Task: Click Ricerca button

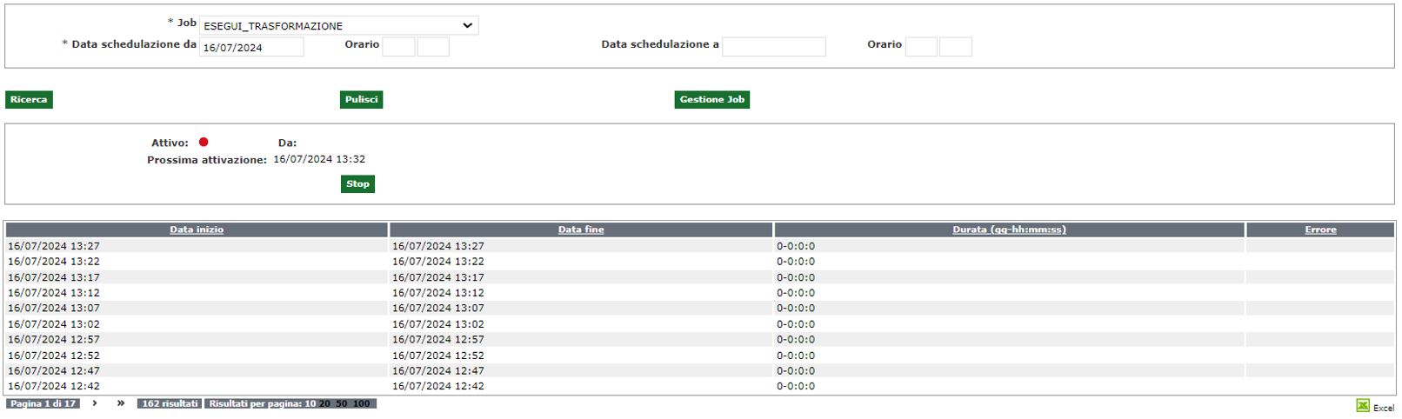Action: (29, 100)
